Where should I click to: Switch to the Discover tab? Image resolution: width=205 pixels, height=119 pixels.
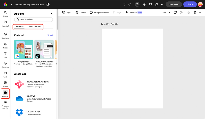[x=19, y=27]
